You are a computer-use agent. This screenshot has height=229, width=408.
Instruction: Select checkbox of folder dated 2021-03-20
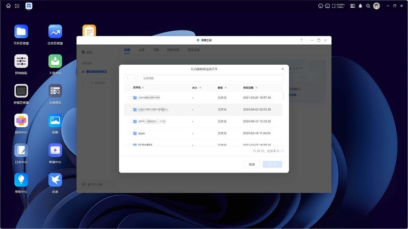(129, 97)
